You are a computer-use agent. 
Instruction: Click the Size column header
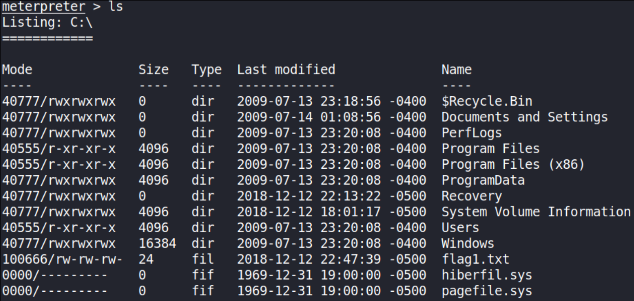click(154, 70)
